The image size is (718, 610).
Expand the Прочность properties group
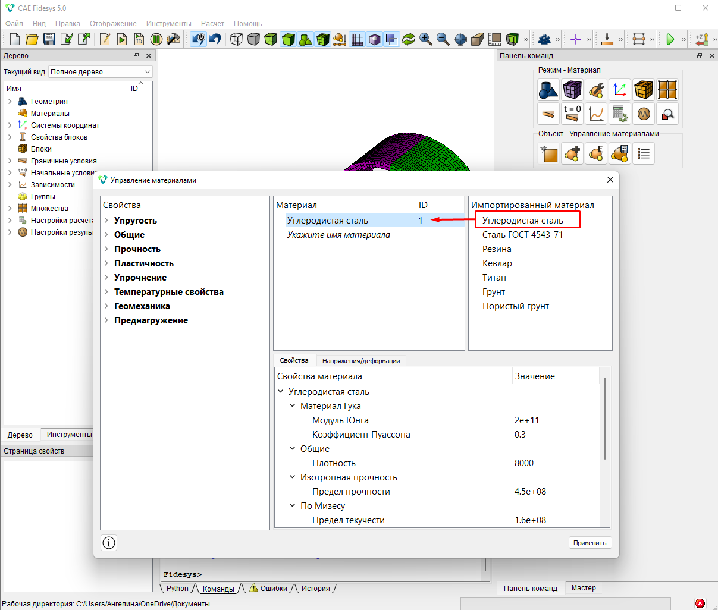pyautogui.click(x=106, y=249)
